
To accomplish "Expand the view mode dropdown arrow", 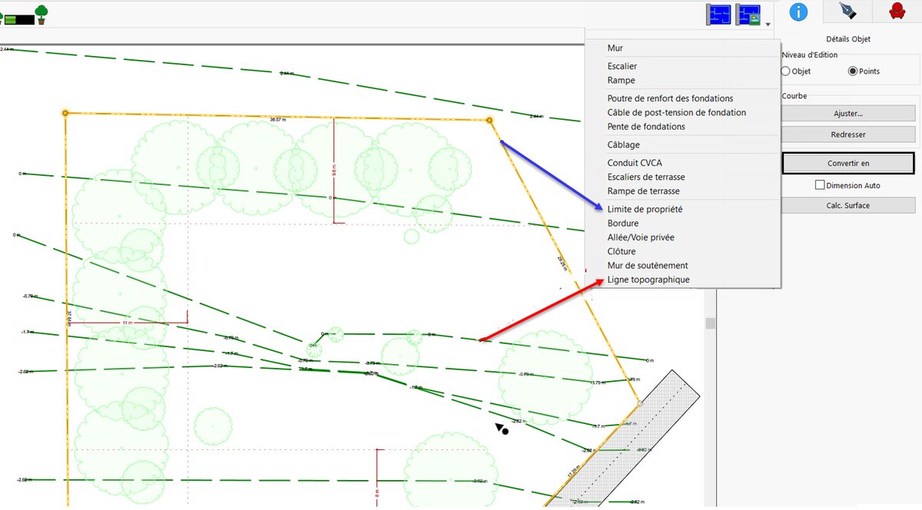I will tap(768, 25).
